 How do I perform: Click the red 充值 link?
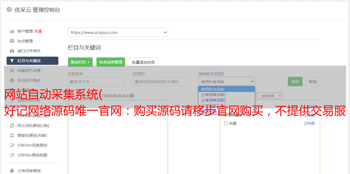[38, 31]
